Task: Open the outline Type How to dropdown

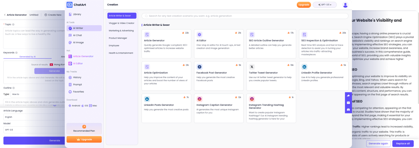Action: 38,94
